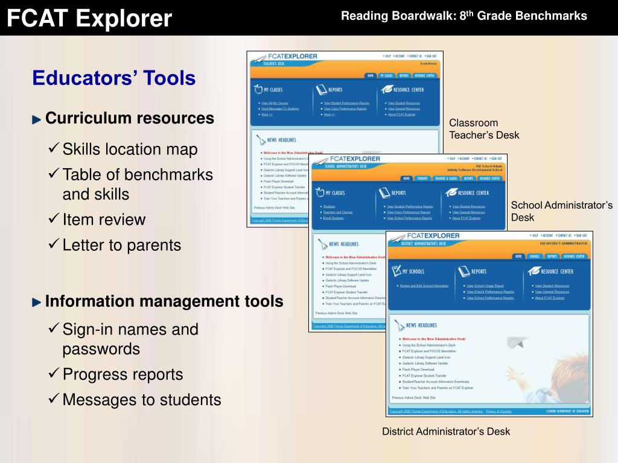The width and height of the screenshot is (618, 463).
Task: Click Help link on Teacher's Desk header
Action: click(x=387, y=56)
